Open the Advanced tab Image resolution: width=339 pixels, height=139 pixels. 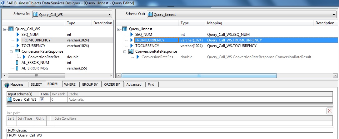[134, 84]
